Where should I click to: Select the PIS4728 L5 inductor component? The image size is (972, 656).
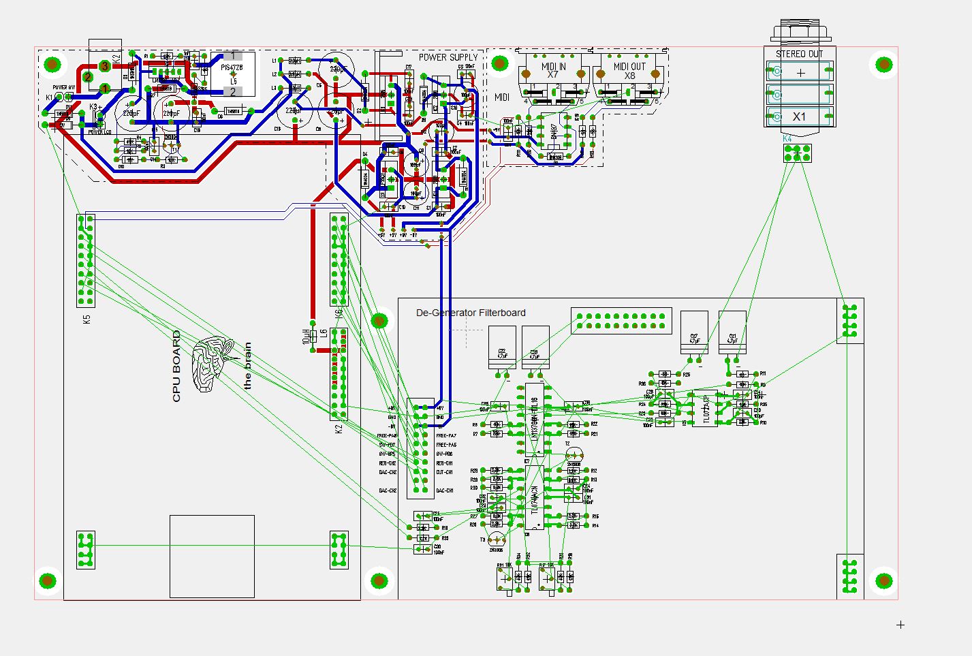tap(233, 74)
